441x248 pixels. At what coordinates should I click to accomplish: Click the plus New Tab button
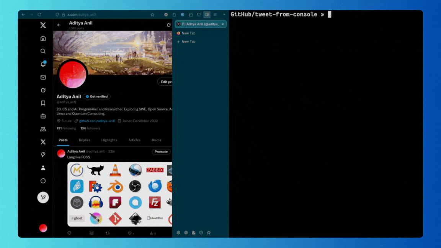[x=200, y=42]
